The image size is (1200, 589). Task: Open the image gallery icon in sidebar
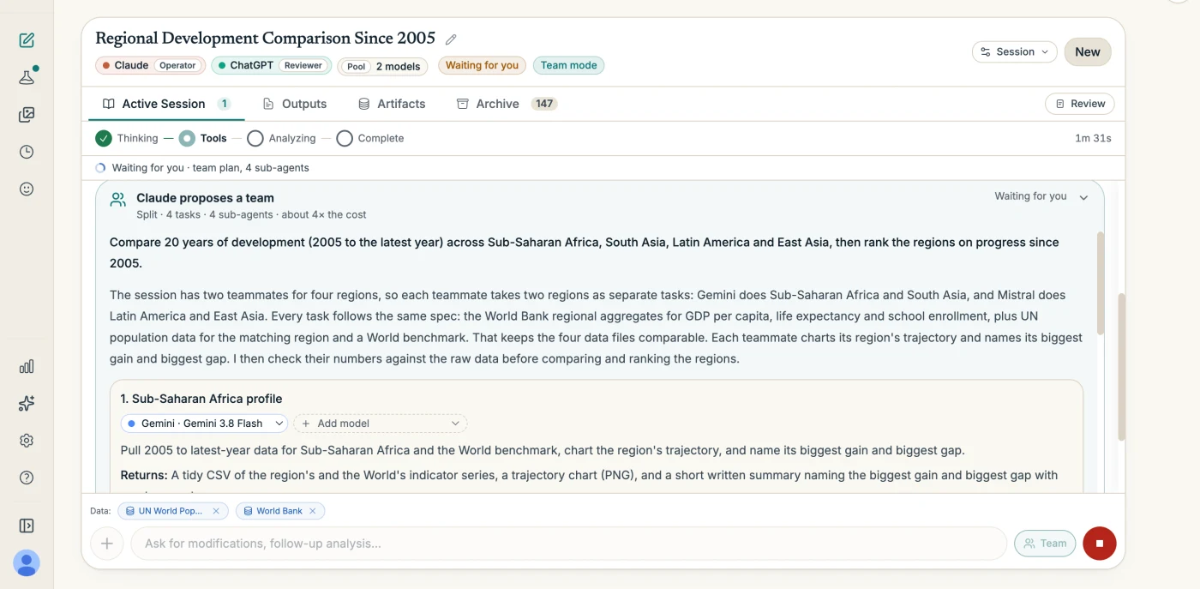coord(27,115)
